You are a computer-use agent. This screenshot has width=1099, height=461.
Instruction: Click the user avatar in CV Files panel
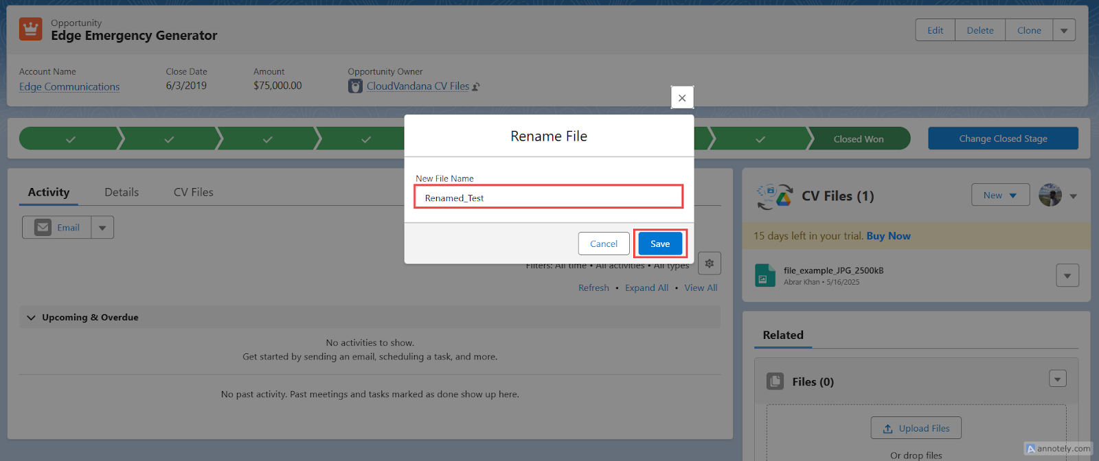1050,195
